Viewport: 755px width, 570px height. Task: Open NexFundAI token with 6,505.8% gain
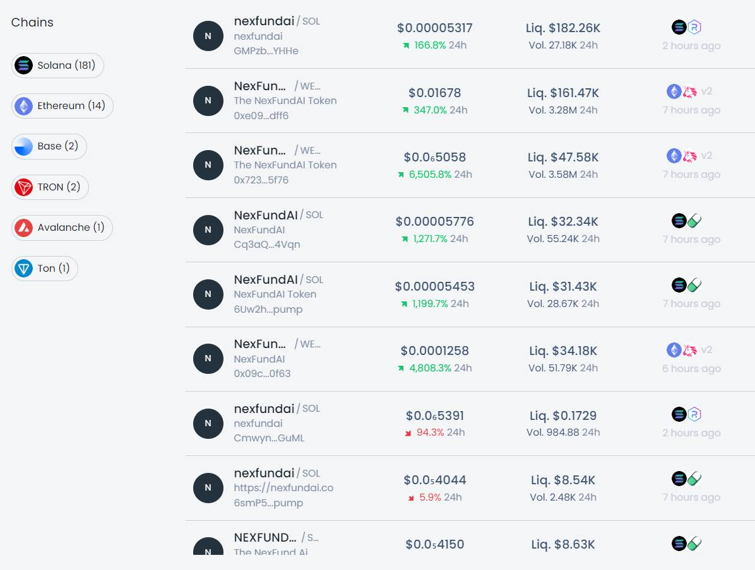pyautogui.click(x=260, y=150)
